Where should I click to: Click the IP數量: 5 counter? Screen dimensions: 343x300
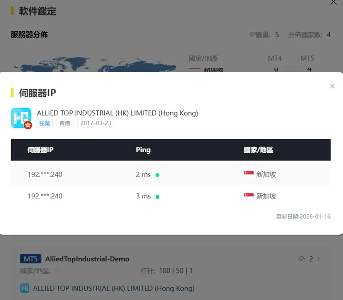264,34
